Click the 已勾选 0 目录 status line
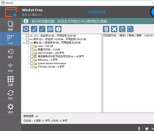Screen dimensions: 154x131 45,121
